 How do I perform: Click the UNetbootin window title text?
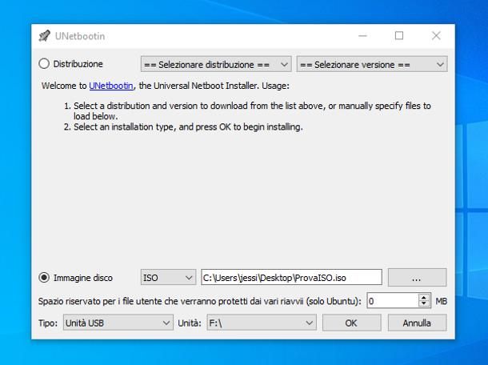tap(80, 36)
